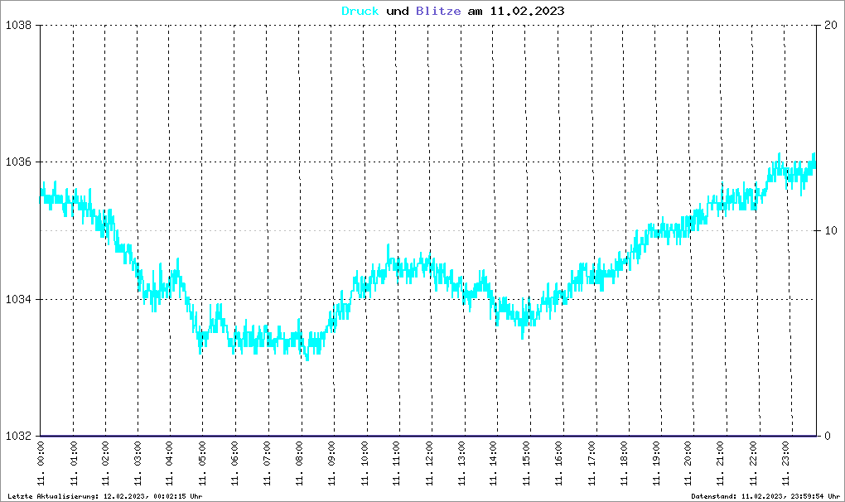Click the cyan 'Druck' title word
Image resolution: width=845 pixels, height=502 pixels.
tap(360, 11)
